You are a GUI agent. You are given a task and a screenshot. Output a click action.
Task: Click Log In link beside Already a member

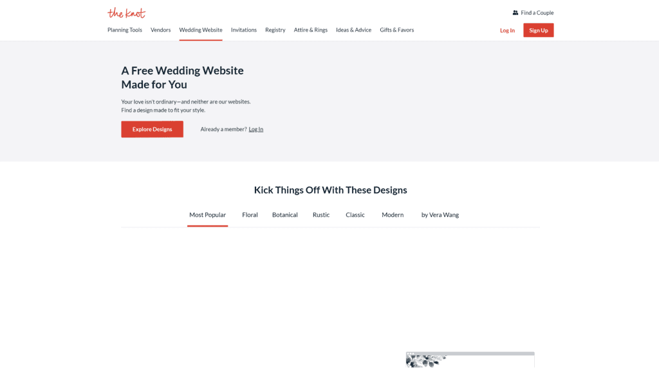[x=256, y=129]
